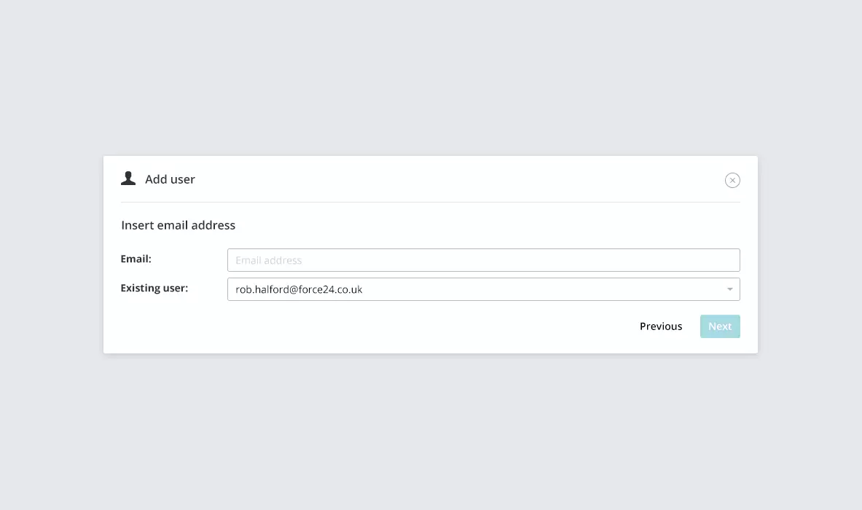Return to the prior step via the Previous link
Image resolution: width=862 pixels, height=510 pixels.
[x=661, y=326]
